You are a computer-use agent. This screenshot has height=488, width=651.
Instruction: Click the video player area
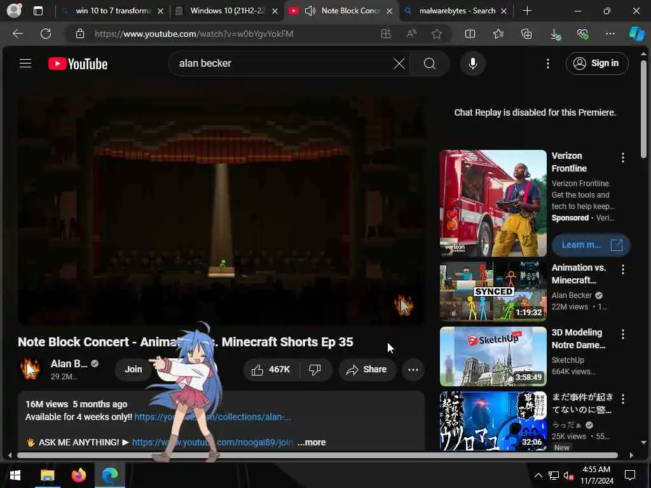(x=221, y=210)
